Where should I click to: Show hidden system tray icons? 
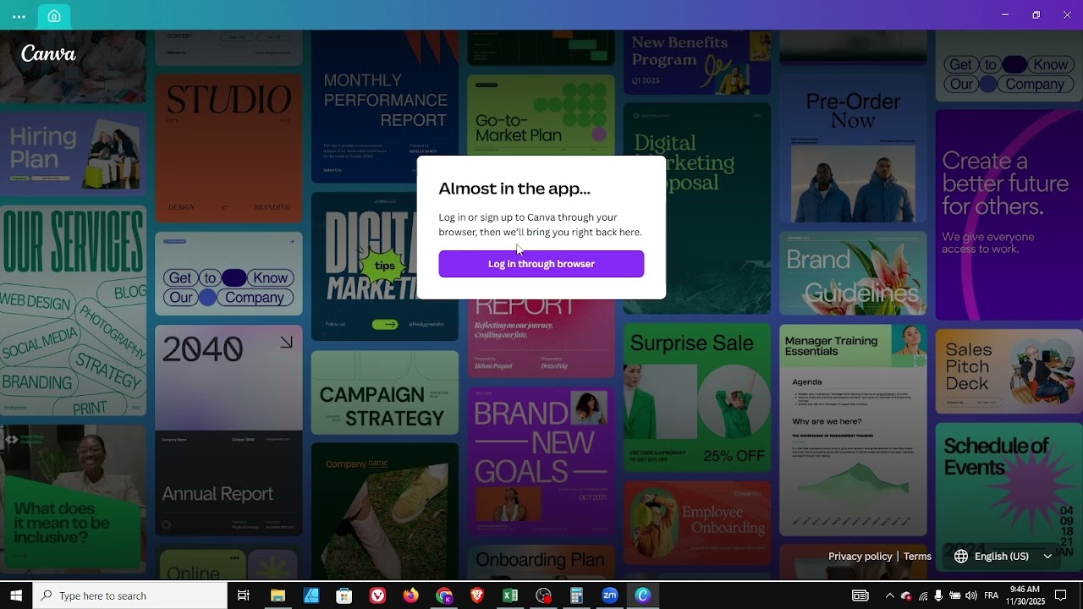coord(889,595)
